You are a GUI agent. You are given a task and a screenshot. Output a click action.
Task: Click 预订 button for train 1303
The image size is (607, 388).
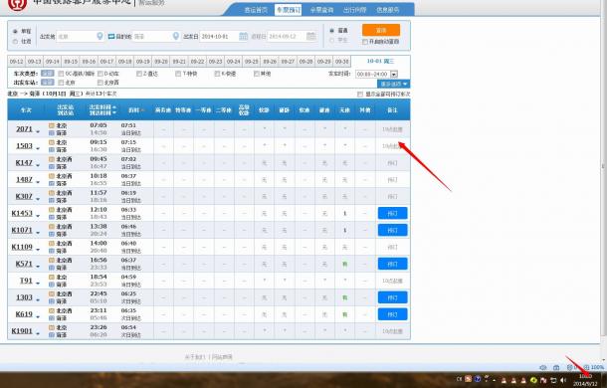tap(392, 297)
